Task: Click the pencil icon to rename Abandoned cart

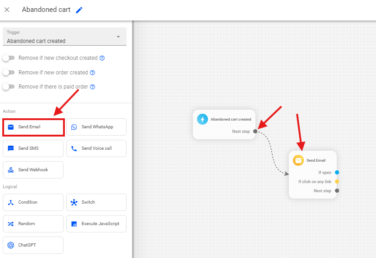Action: tap(79, 10)
